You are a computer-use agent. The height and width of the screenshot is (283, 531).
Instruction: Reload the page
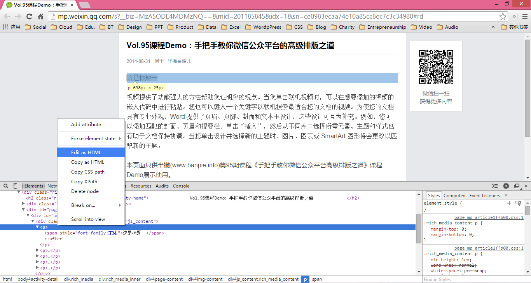point(29,16)
